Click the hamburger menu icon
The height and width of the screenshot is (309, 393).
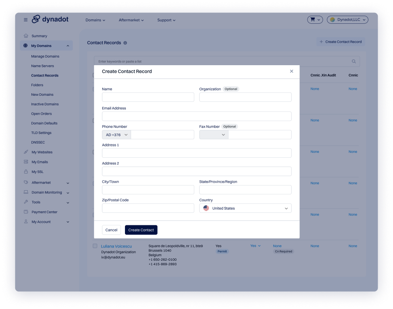point(26,20)
